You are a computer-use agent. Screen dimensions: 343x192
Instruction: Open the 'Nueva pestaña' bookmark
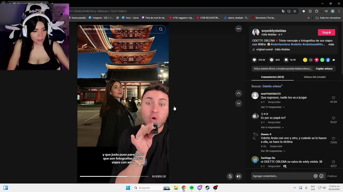point(77,18)
